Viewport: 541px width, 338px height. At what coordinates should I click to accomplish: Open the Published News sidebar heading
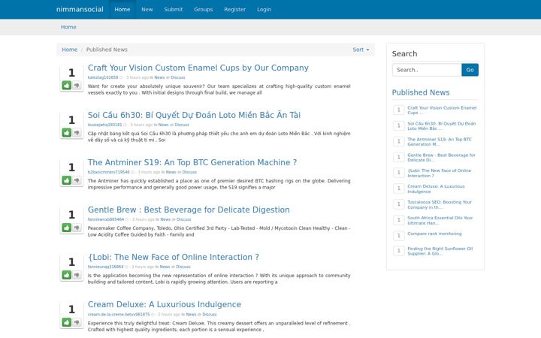421,92
